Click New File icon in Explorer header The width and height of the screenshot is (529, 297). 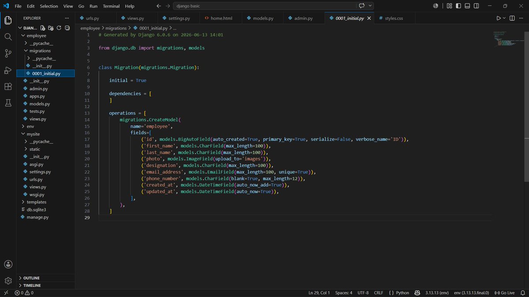click(x=43, y=28)
